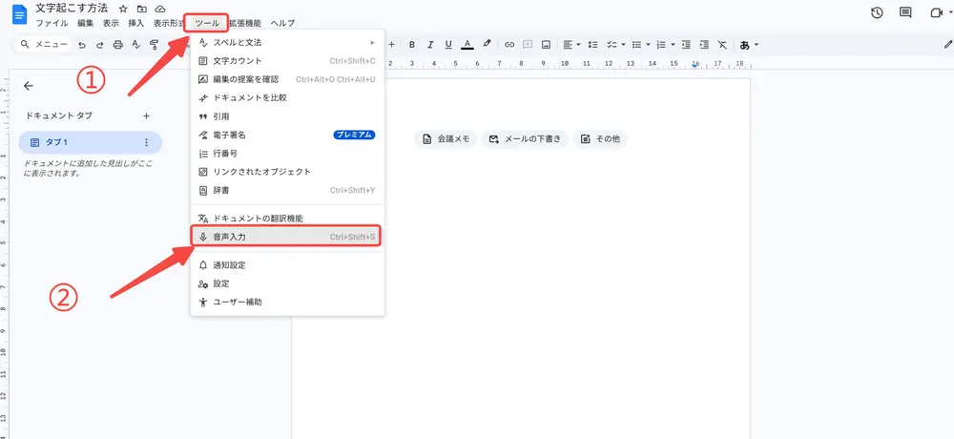Open the 辞書 dictionary

[287, 190]
